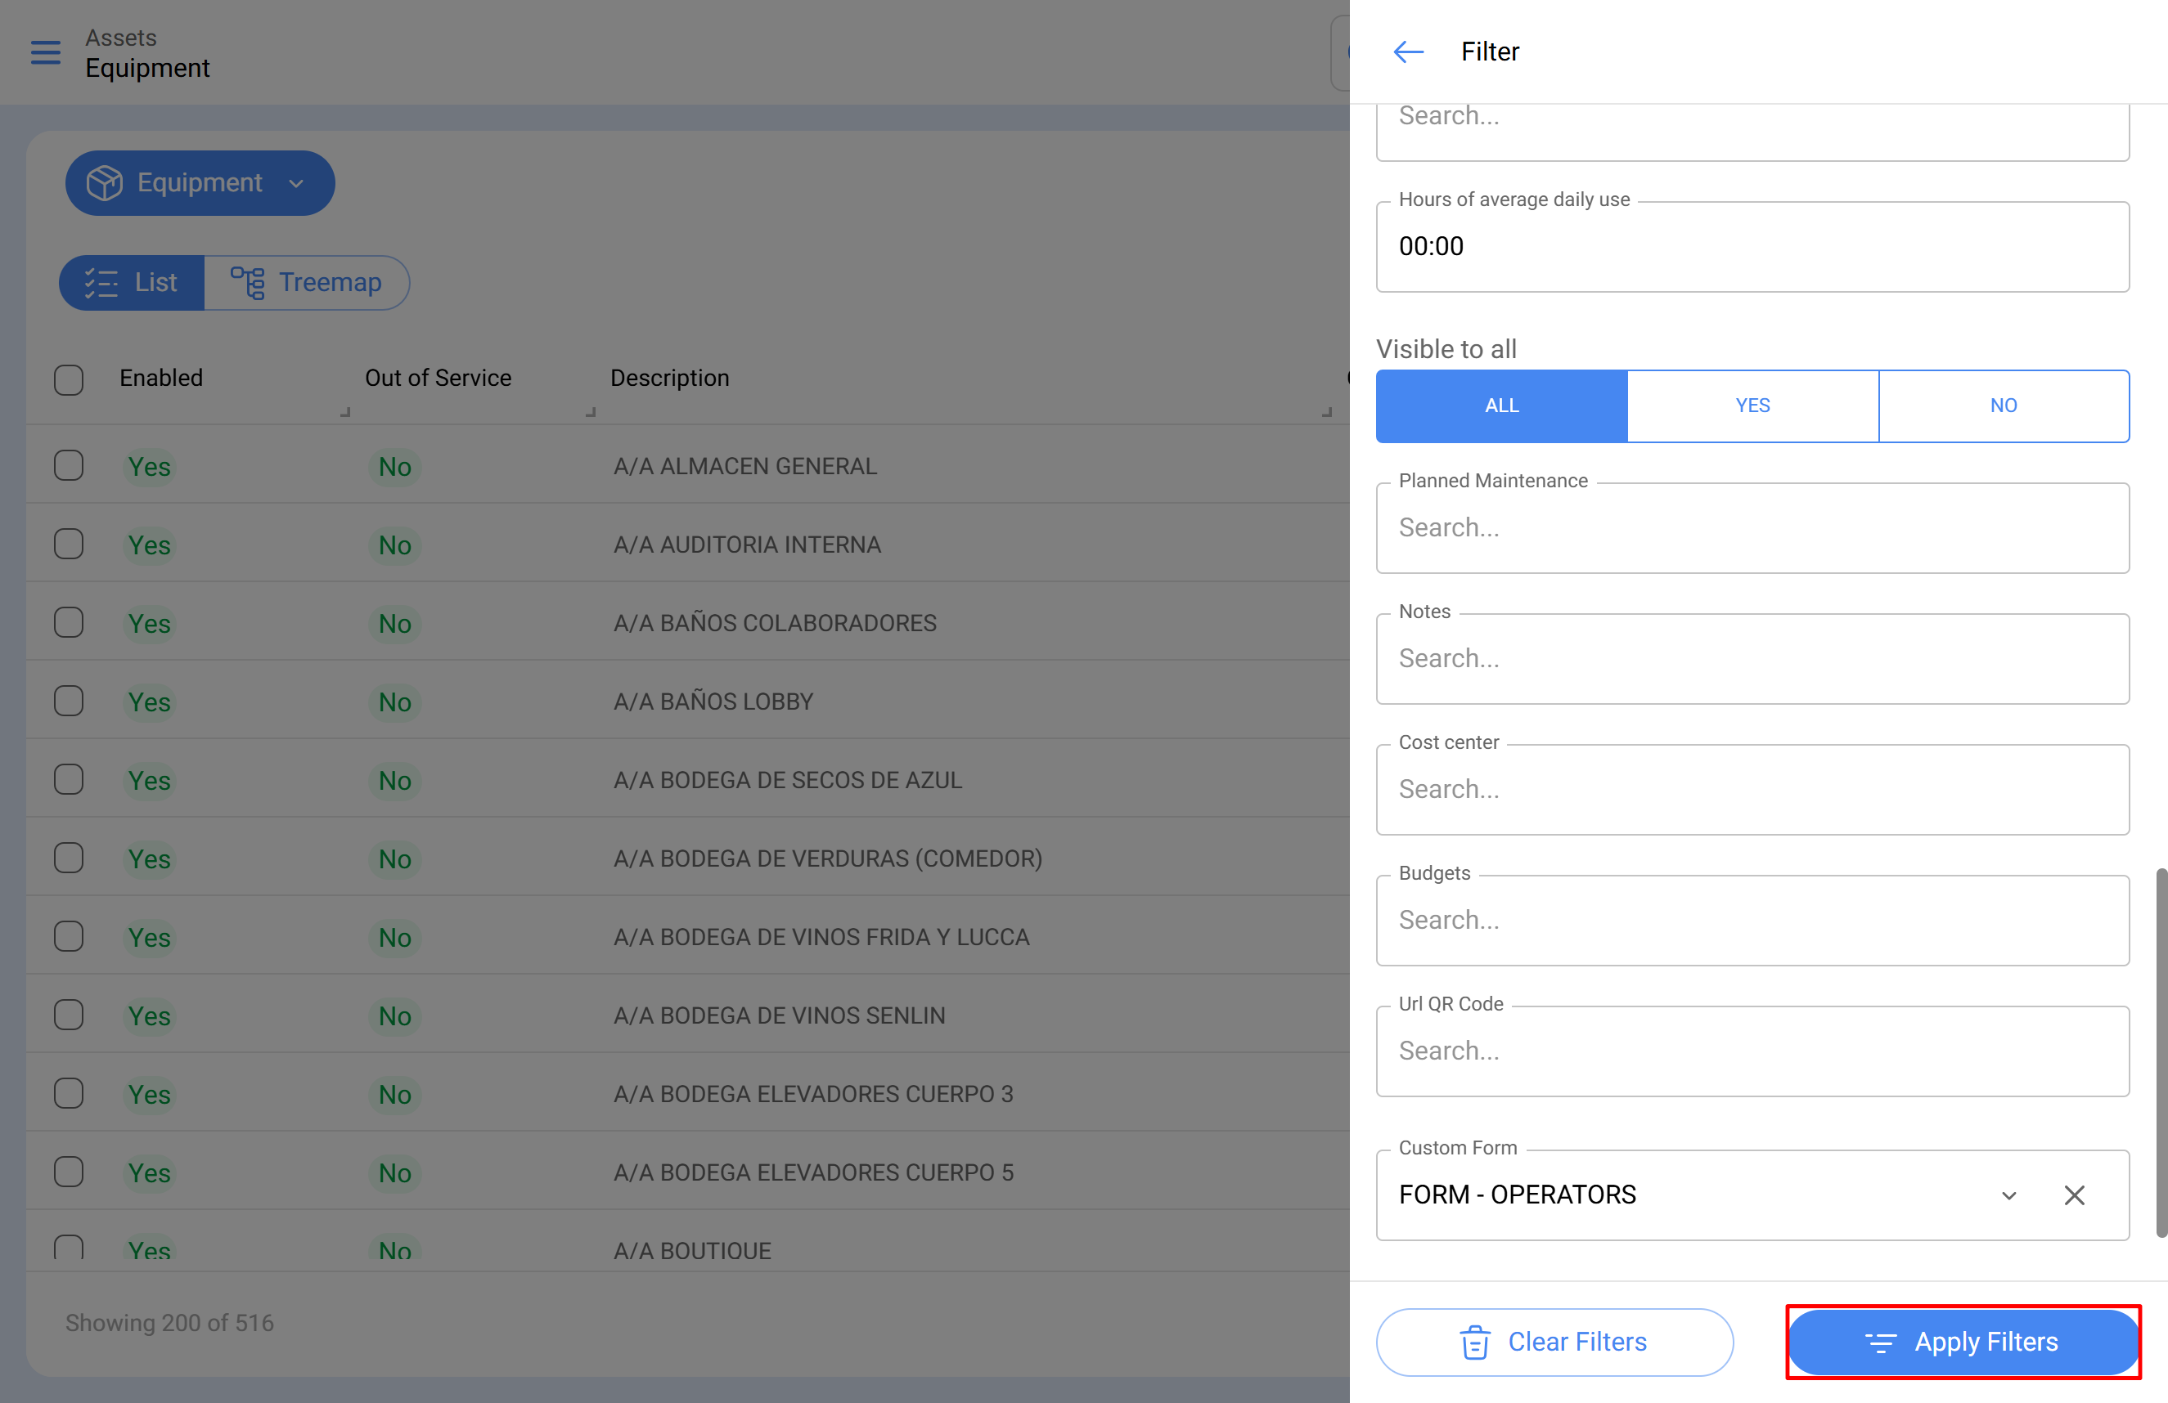Click the Equipment cube icon

coord(105,183)
